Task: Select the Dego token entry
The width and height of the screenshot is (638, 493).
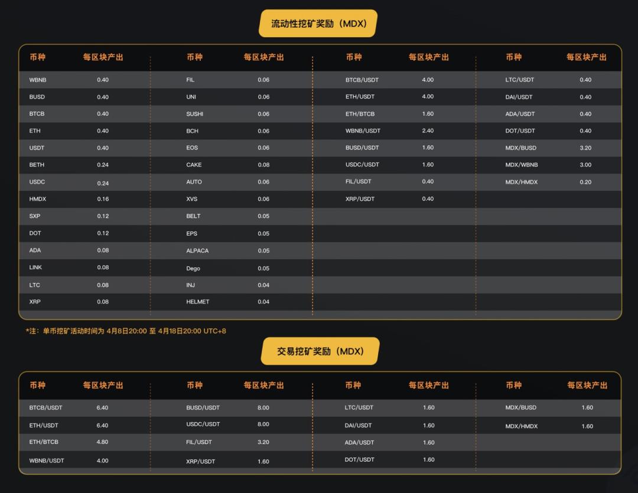Action: pyautogui.click(x=194, y=267)
